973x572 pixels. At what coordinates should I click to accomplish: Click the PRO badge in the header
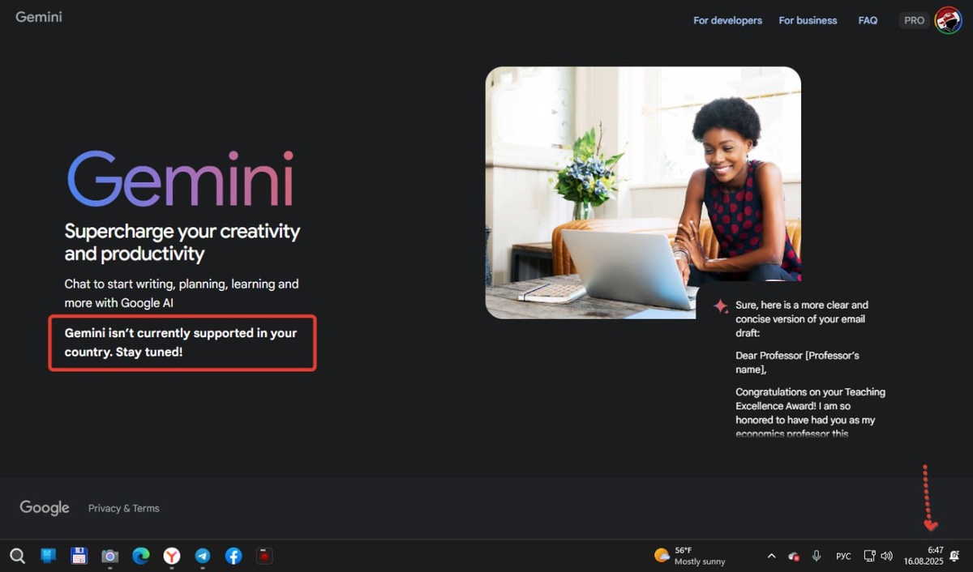point(914,20)
